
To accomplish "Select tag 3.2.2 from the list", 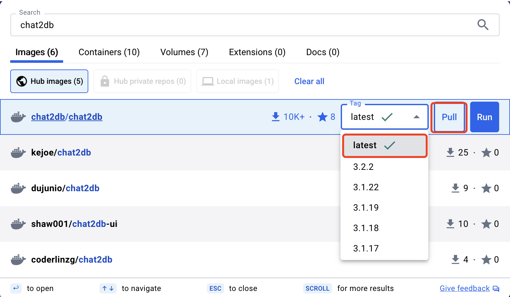I will [x=363, y=167].
